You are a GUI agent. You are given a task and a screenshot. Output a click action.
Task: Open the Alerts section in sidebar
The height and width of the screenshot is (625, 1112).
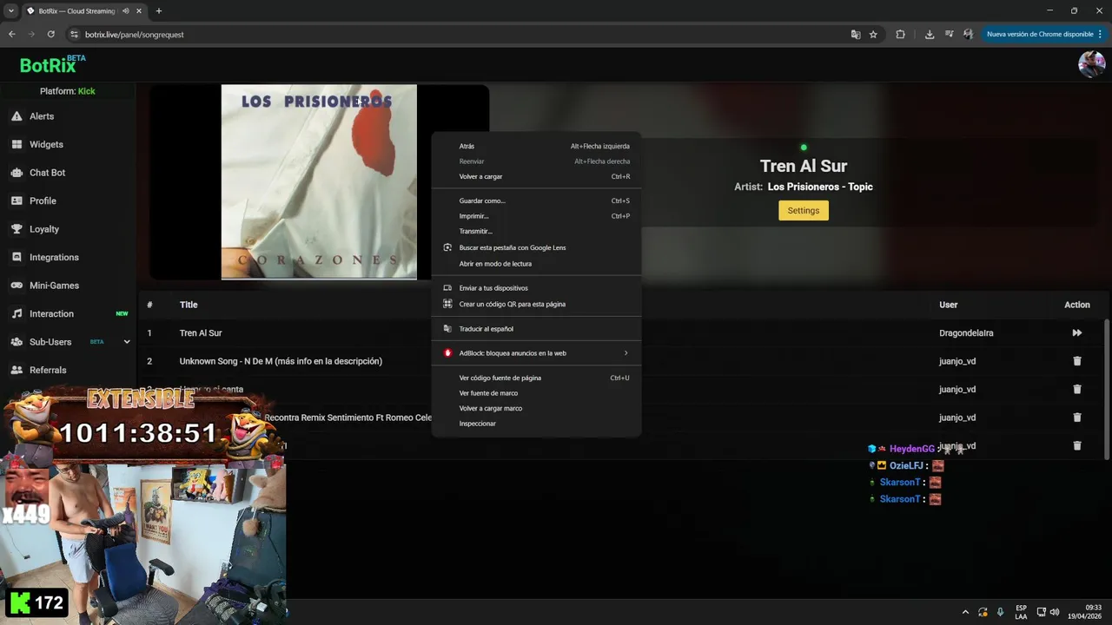click(x=42, y=116)
